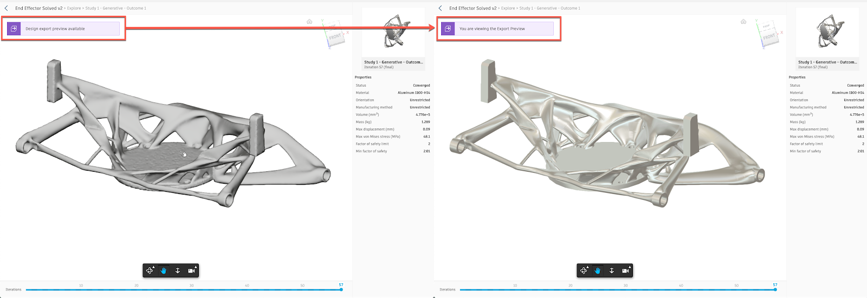Select the Orbit tool in right toolbar
The width and height of the screenshot is (867, 298).
[584, 270]
